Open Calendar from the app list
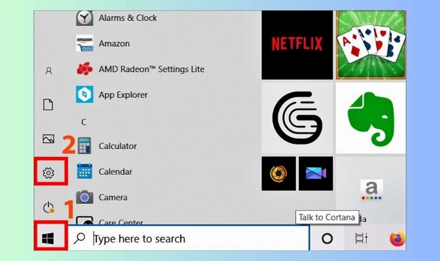 pos(115,172)
